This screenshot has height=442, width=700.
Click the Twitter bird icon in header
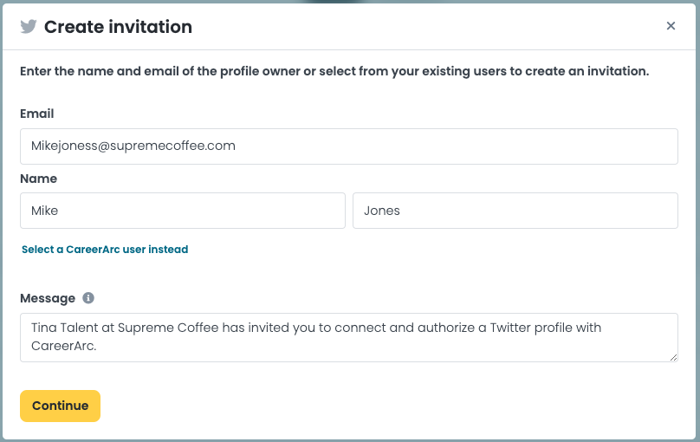29,27
